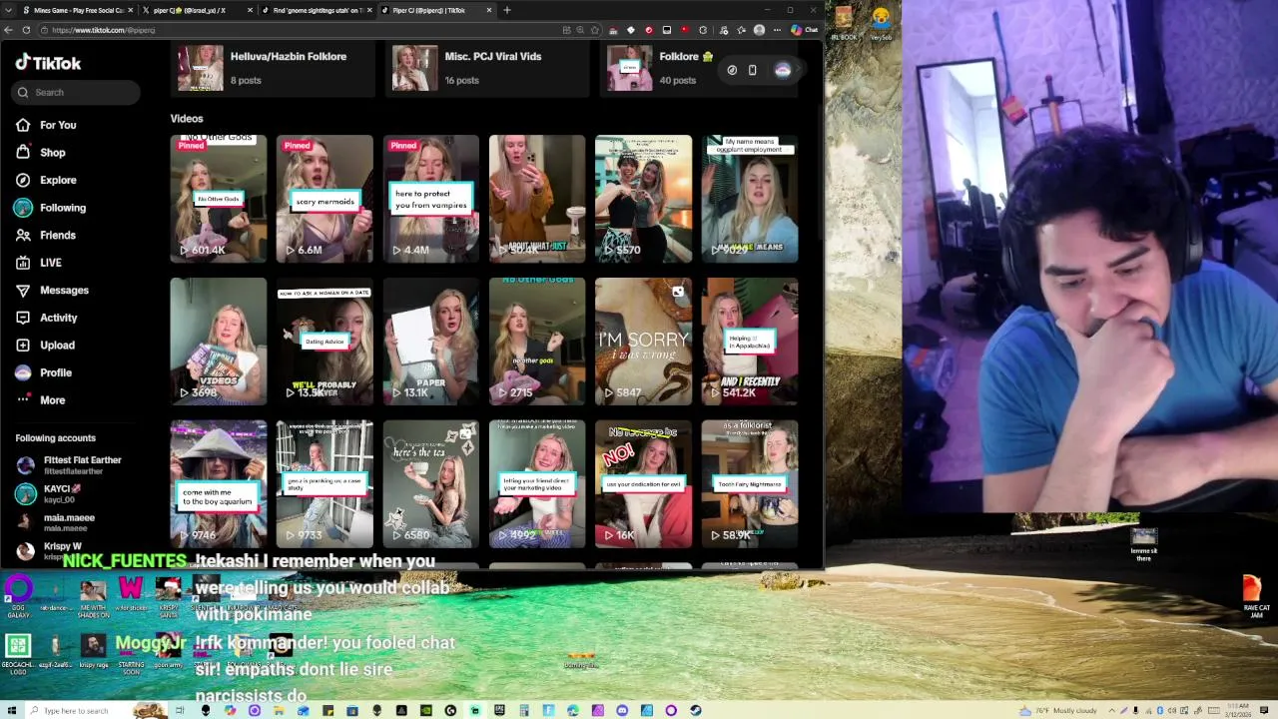Open the video with 9733 views

tap(324, 484)
